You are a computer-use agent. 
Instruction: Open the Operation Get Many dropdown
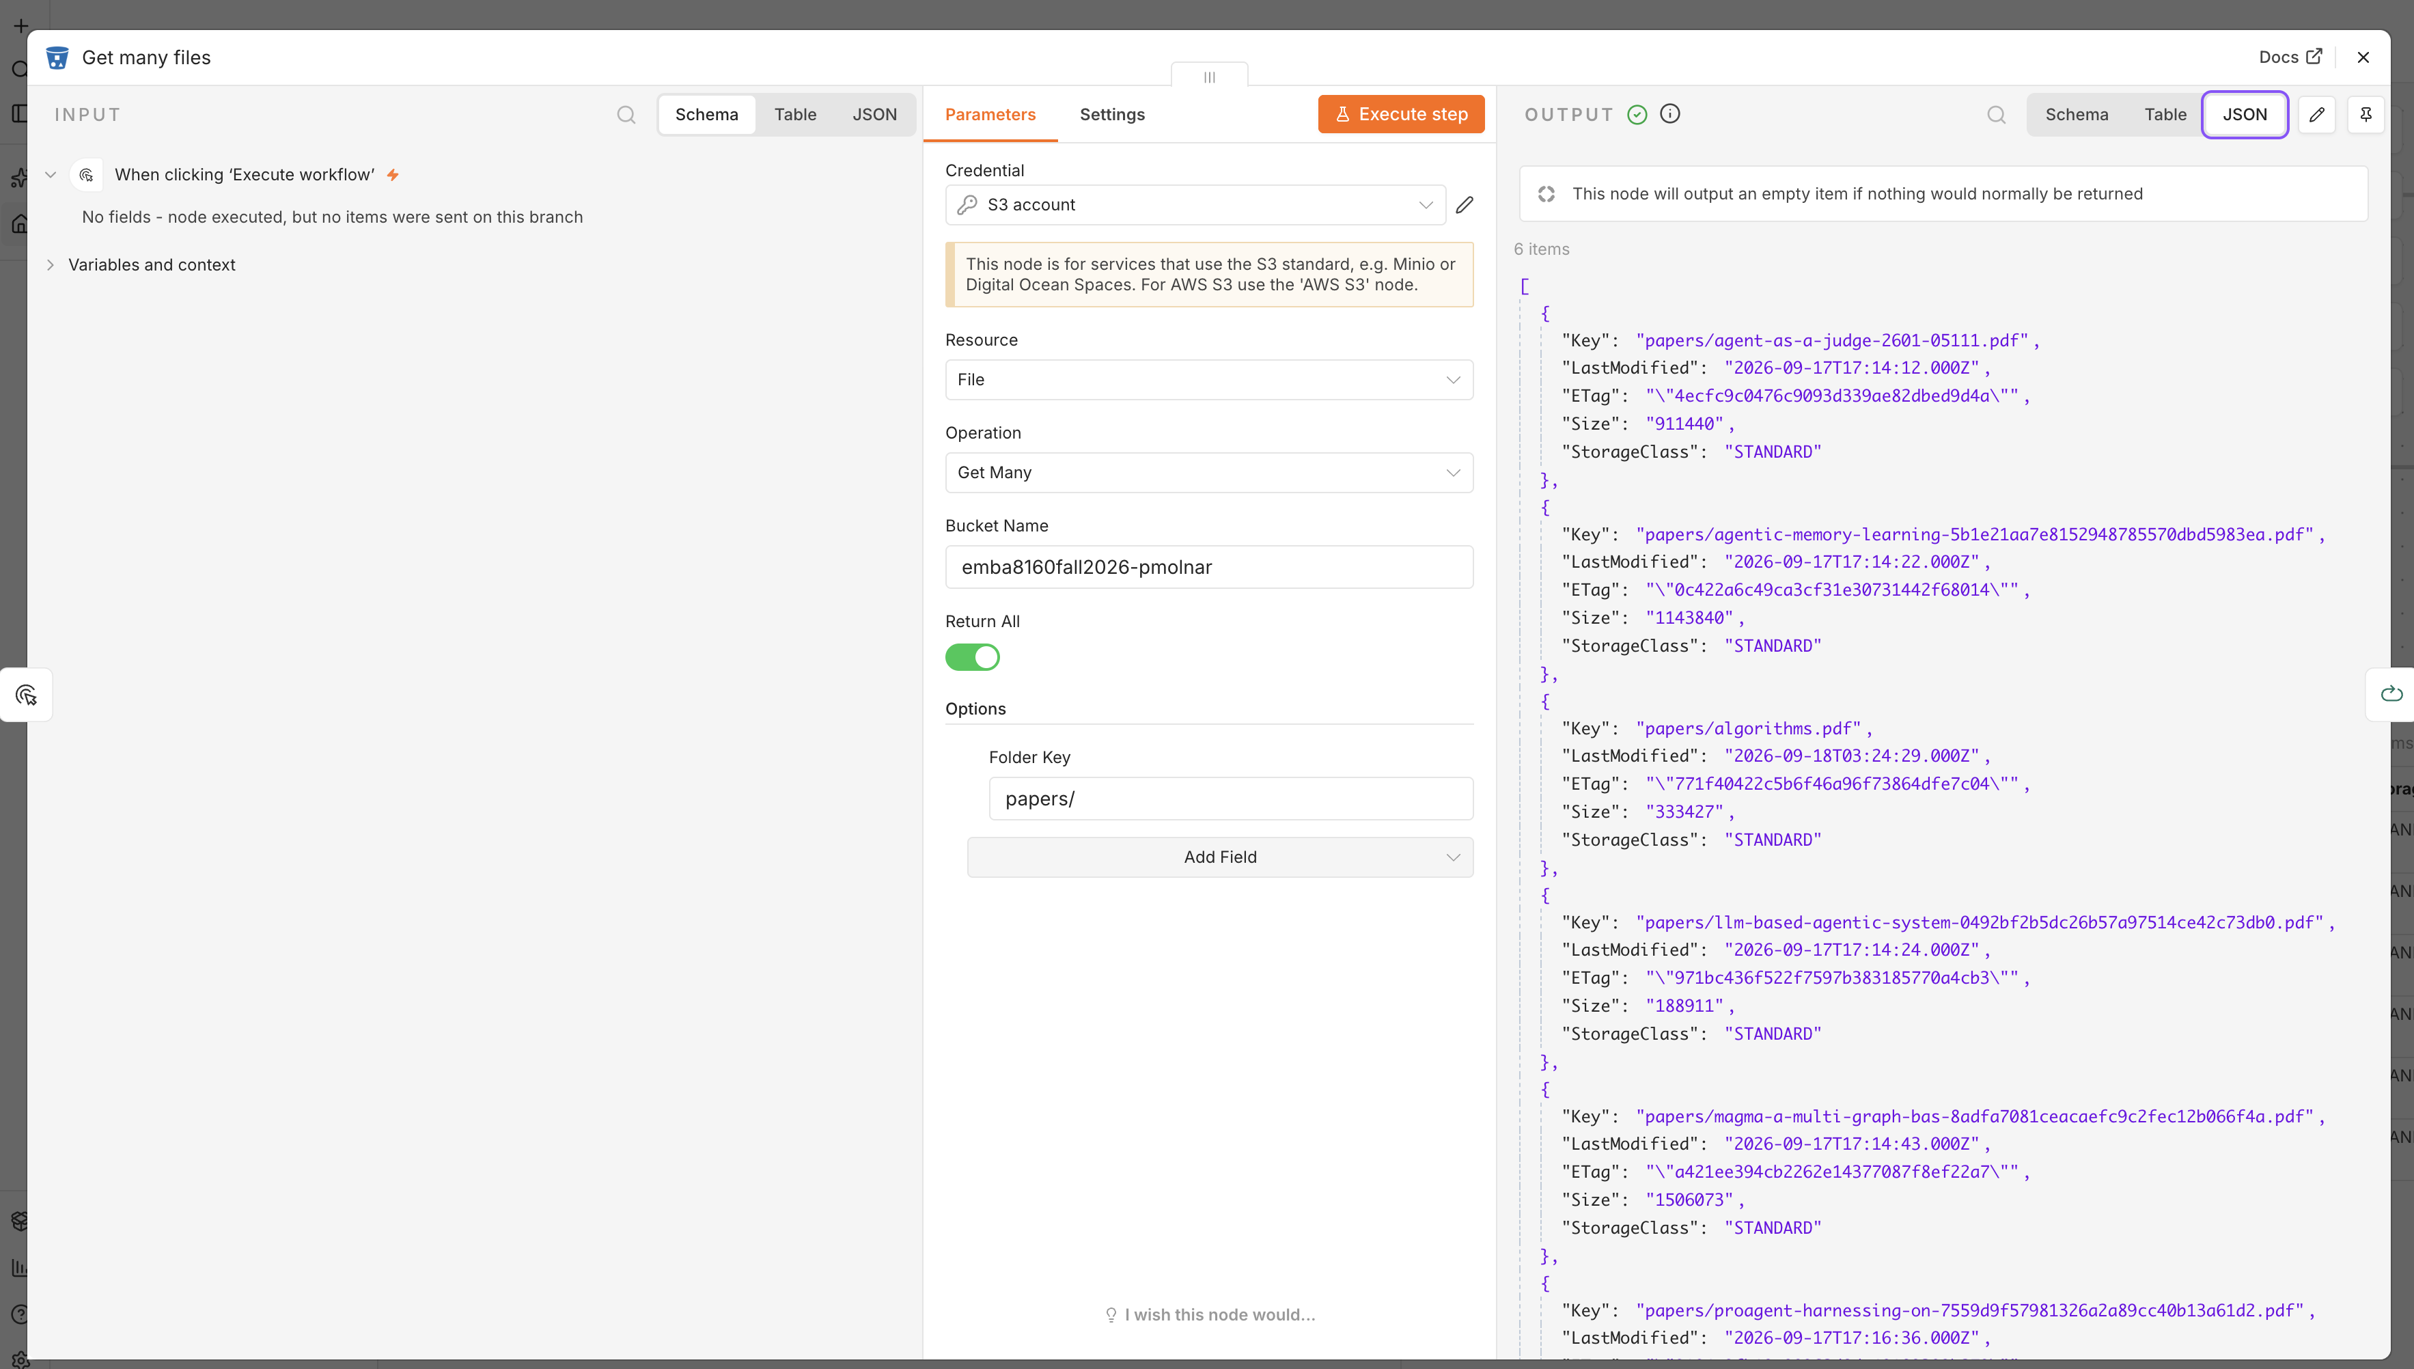pyautogui.click(x=1209, y=473)
